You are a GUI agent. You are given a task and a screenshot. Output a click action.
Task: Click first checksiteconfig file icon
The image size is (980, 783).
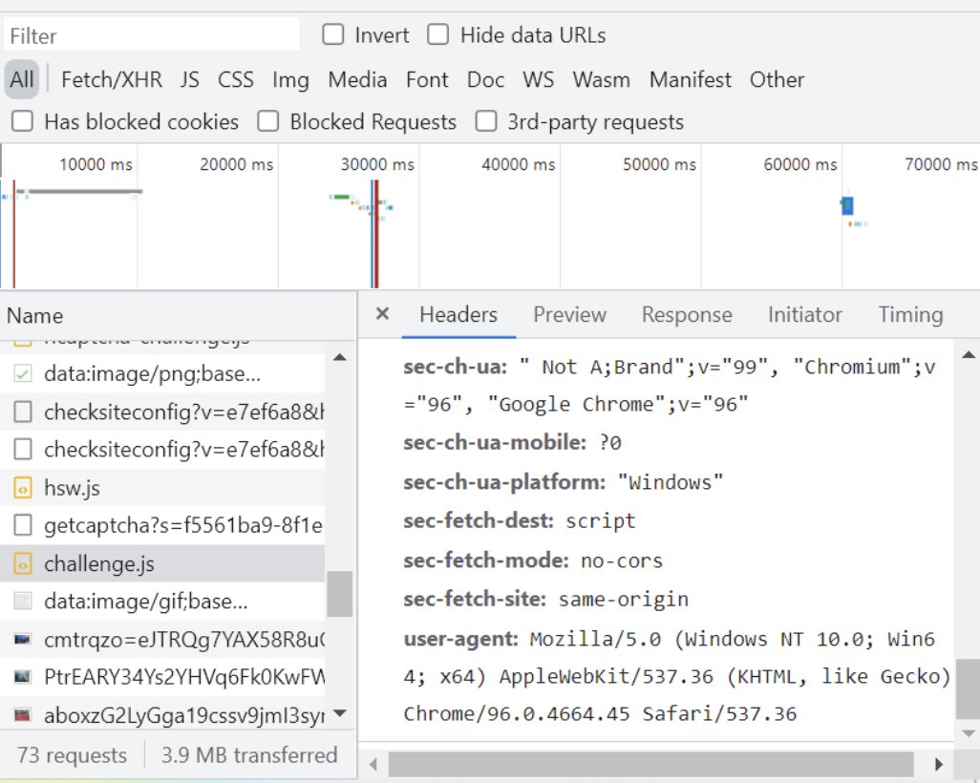(23, 412)
